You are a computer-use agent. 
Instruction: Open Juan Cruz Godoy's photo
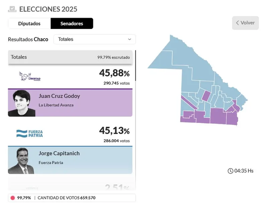22,103
